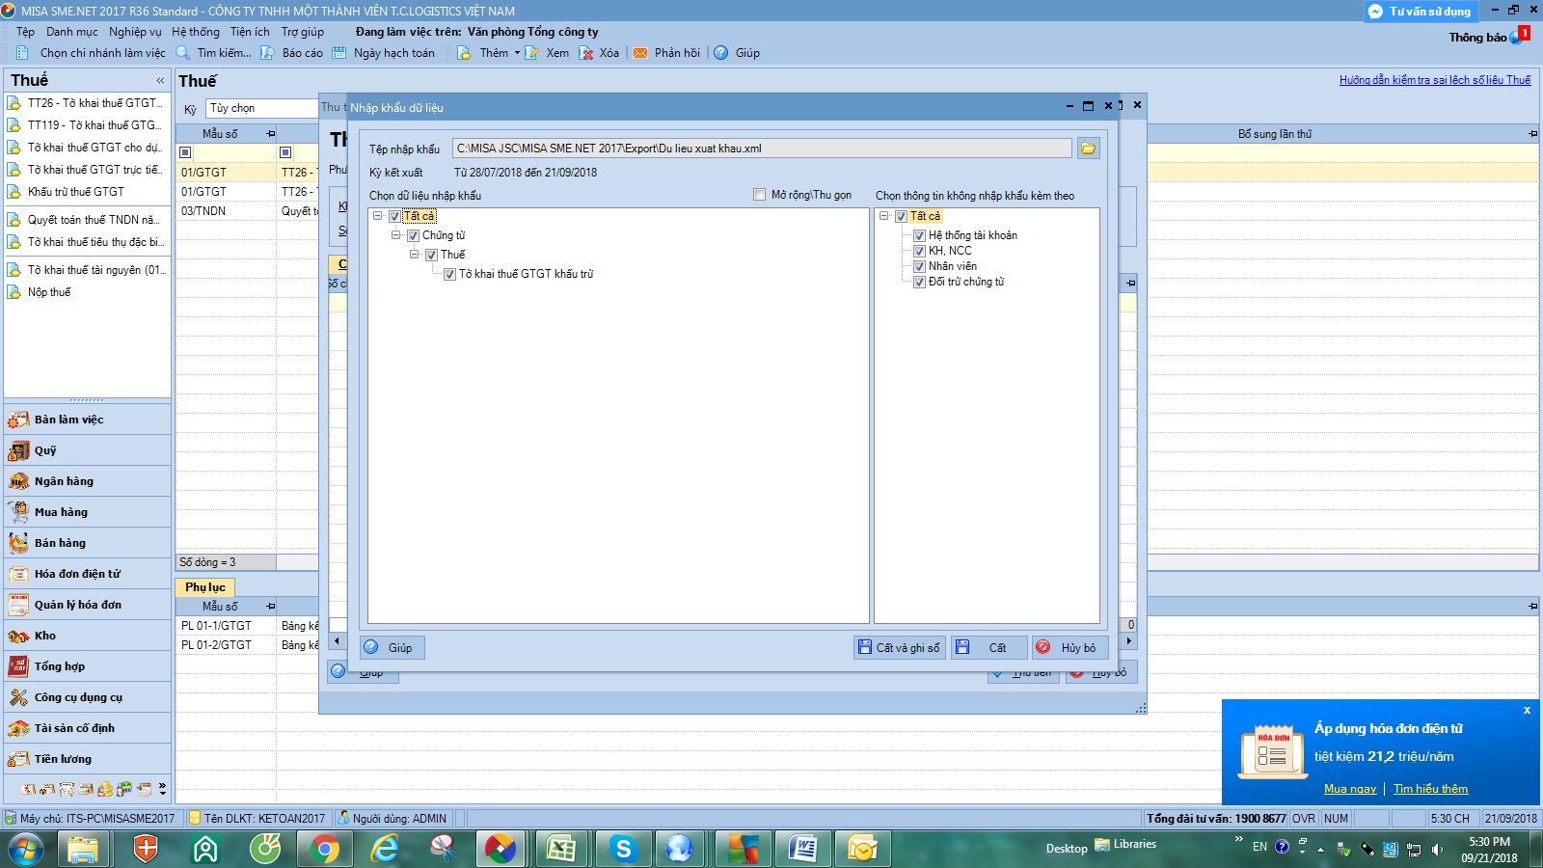Collapse the Thuế sidebar panel chevron
Image resolution: width=1543 pixels, height=868 pixels.
[x=160, y=80]
